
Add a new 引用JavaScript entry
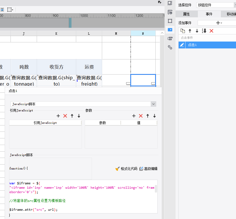tap(58, 116)
